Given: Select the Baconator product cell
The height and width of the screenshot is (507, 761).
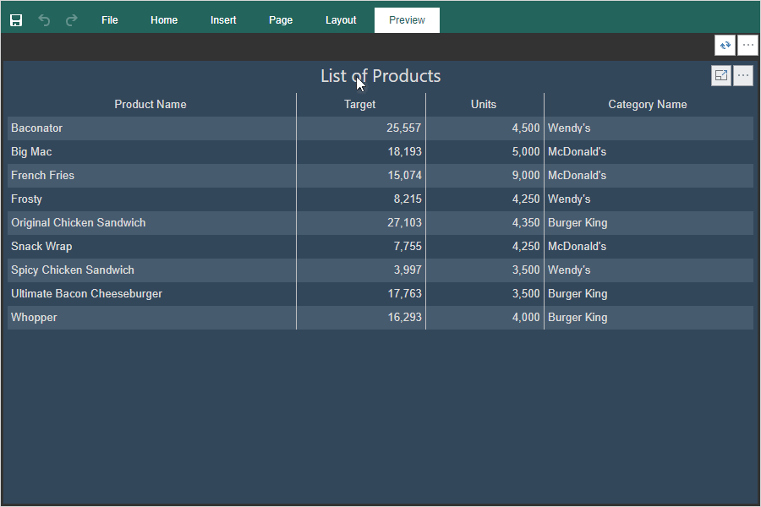Looking at the screenshot, I should [152, 128].
